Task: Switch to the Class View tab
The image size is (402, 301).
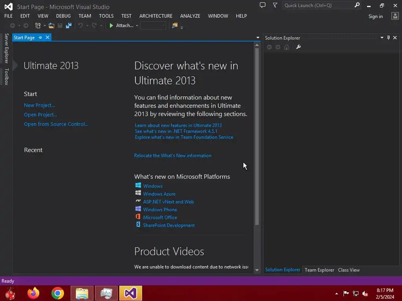Action: (x=349, y=270)
